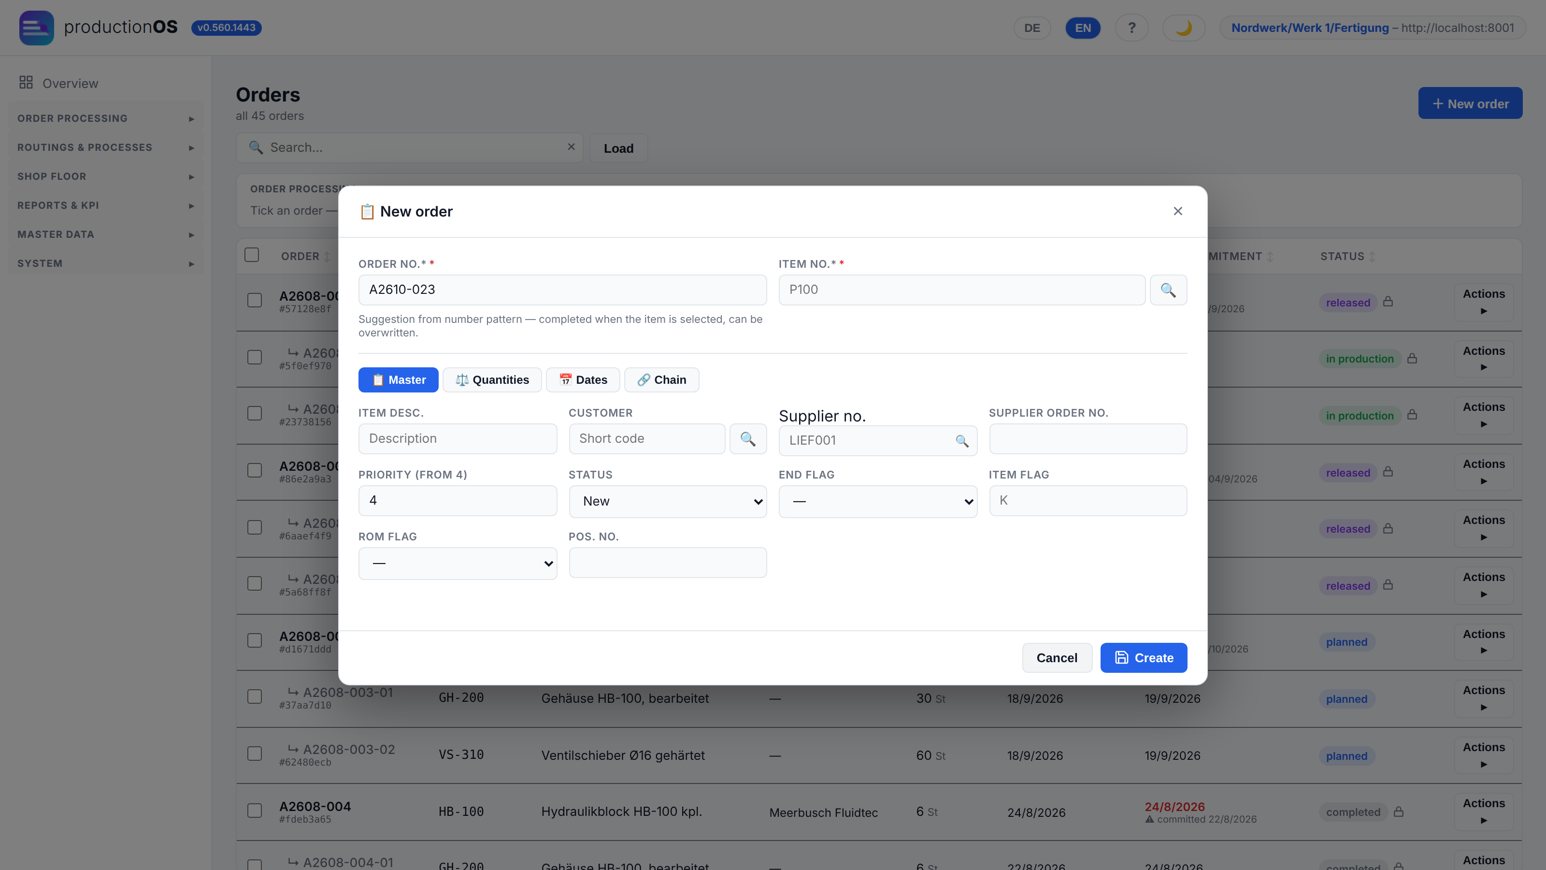Screen dimensions: 1546x870
Task: Toggle the select-all orders checkbox
Action: 252,255
